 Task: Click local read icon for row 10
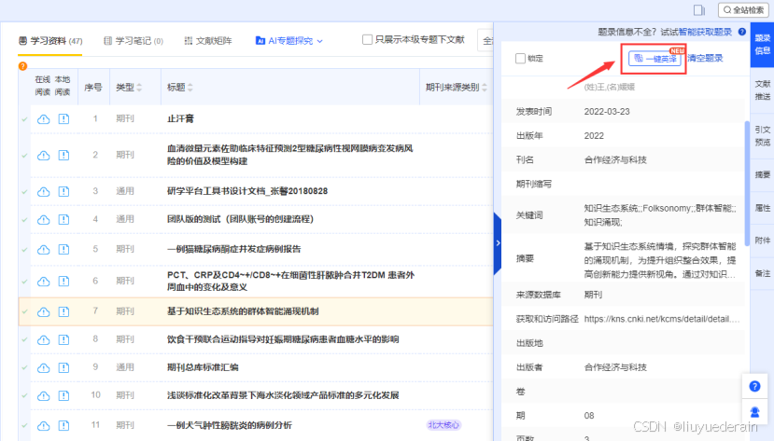click(63, 395)
